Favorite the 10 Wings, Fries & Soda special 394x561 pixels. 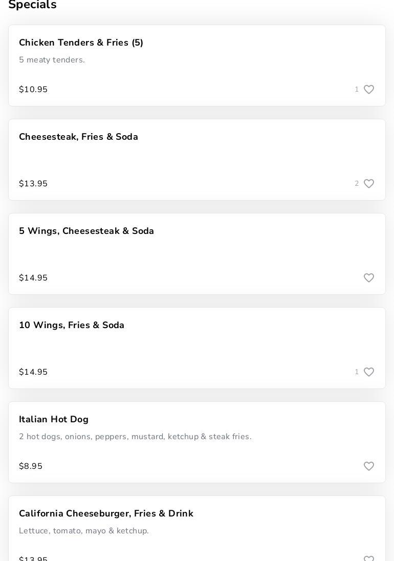[368, 372]
